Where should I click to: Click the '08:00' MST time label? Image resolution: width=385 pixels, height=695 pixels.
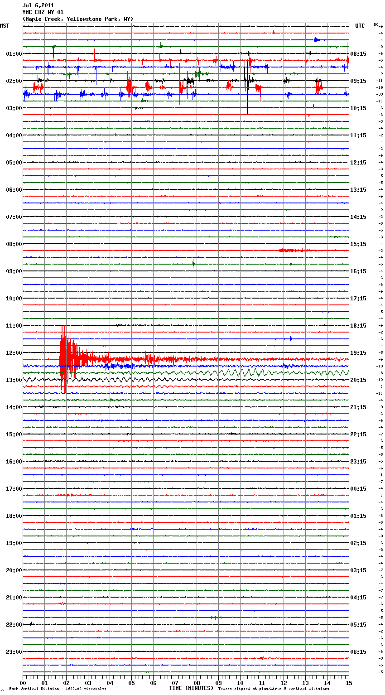tap(14, 244)
